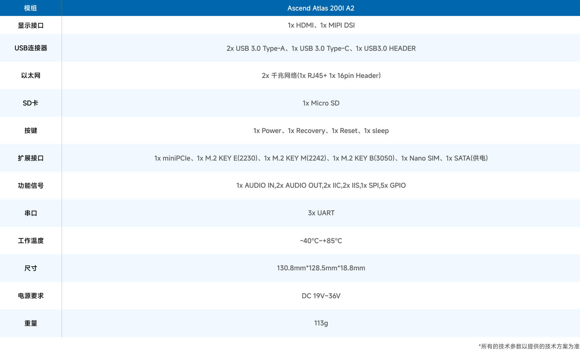Click the 2x 千兆网络 RJ45 value
The image size is (580, 350).
click(x=321, y=75)
